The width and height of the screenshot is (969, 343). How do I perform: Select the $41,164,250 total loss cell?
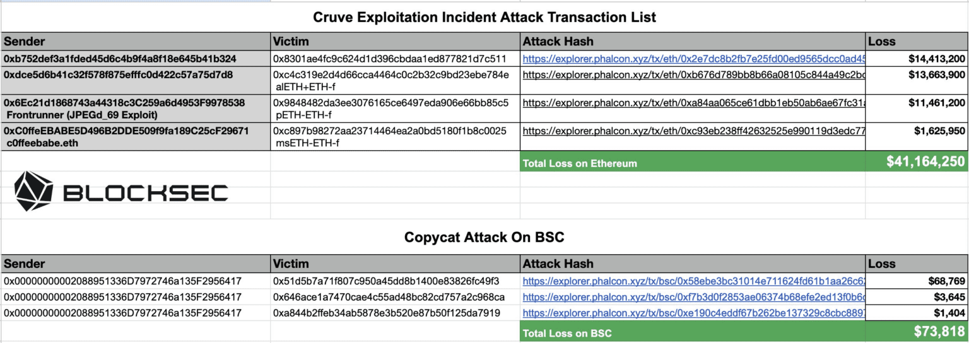[916, 163]
